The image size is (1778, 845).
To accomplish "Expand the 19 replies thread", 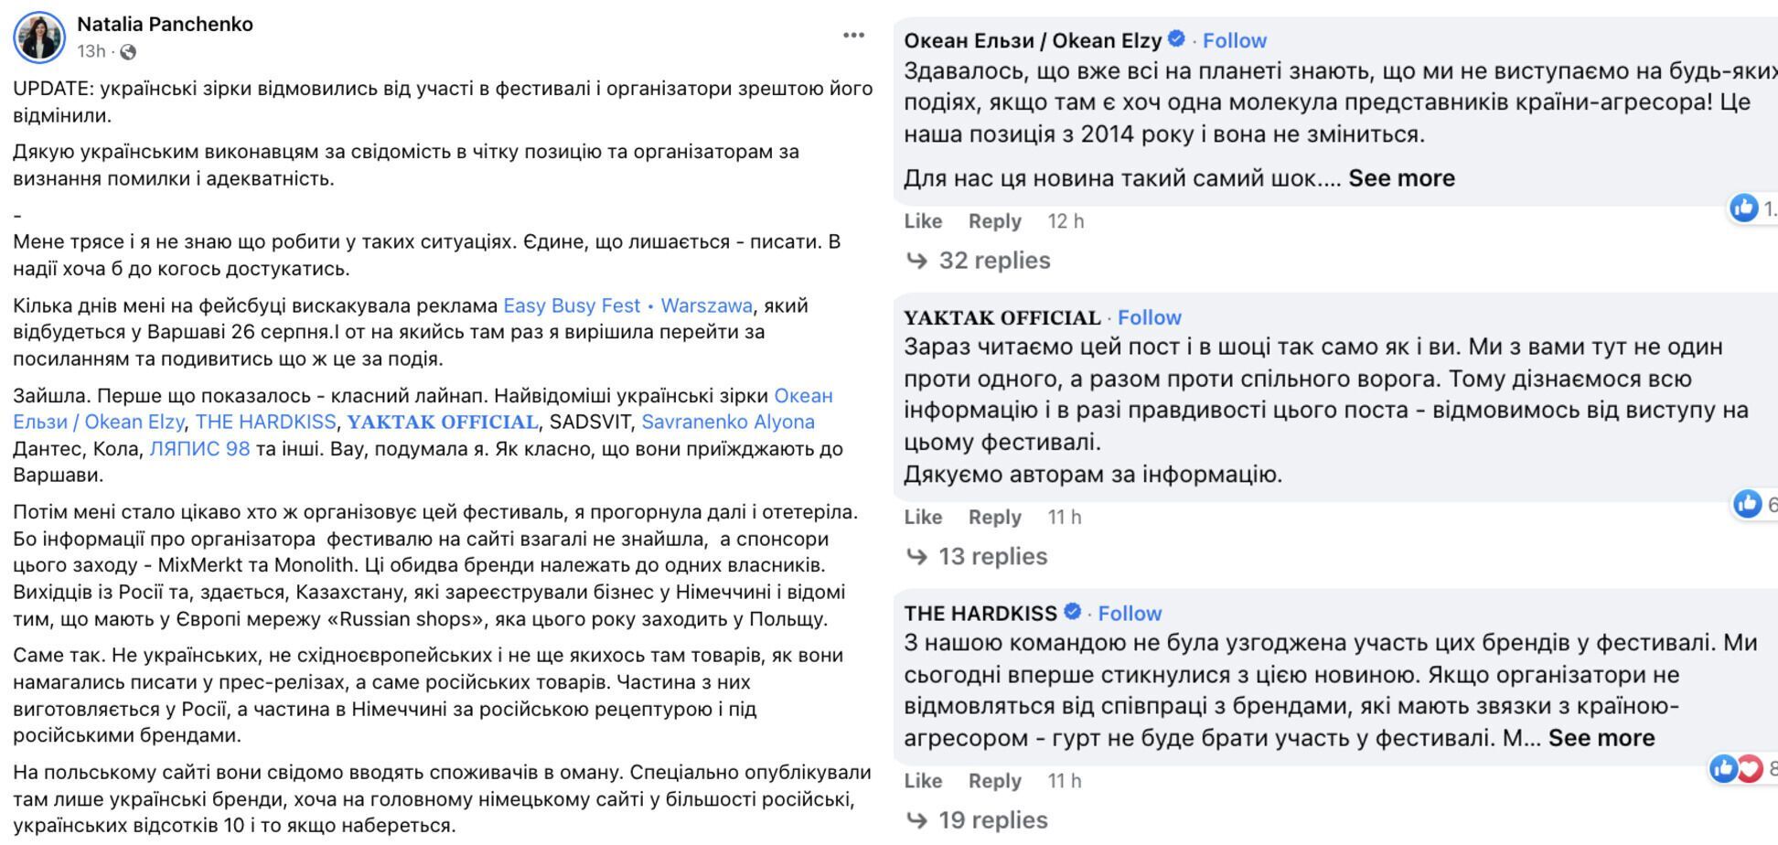I will [977, 820].
